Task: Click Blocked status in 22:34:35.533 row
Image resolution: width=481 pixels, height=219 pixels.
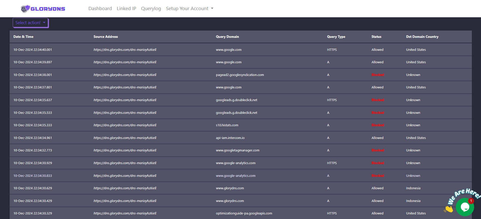Action: point(378,113)
